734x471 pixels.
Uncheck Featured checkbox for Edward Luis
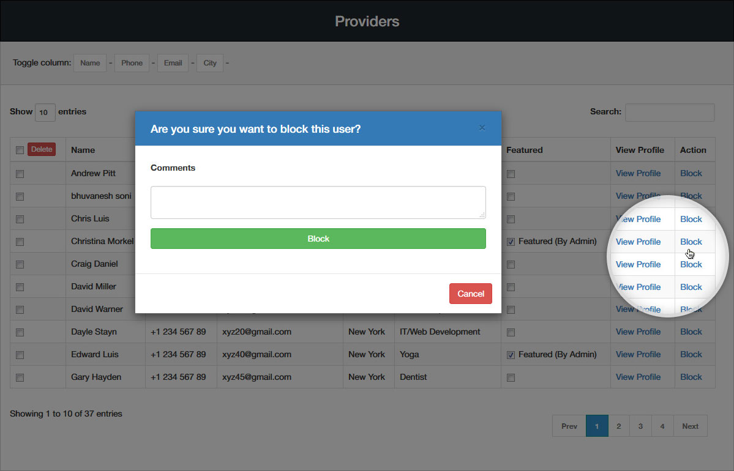coord(511,355)
